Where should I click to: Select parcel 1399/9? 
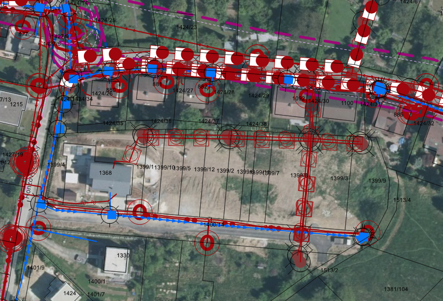pyautogui.click(x=377, y=181)
